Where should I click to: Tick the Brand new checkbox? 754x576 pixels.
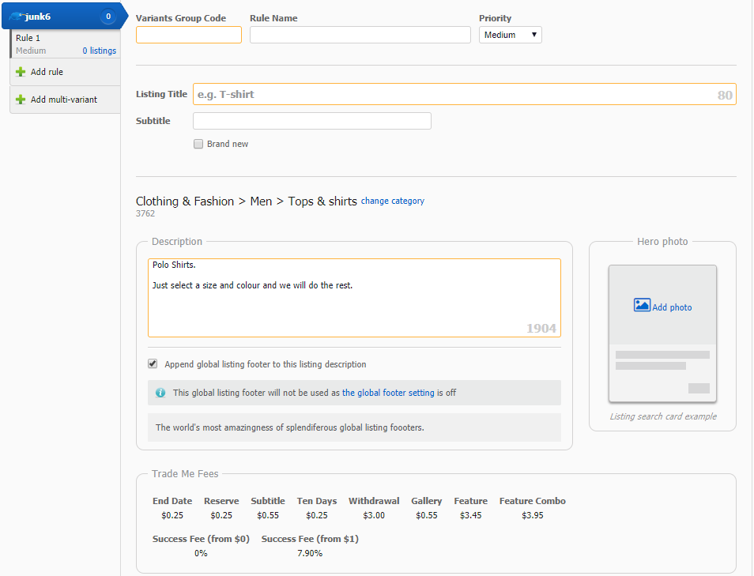(198, 144)
